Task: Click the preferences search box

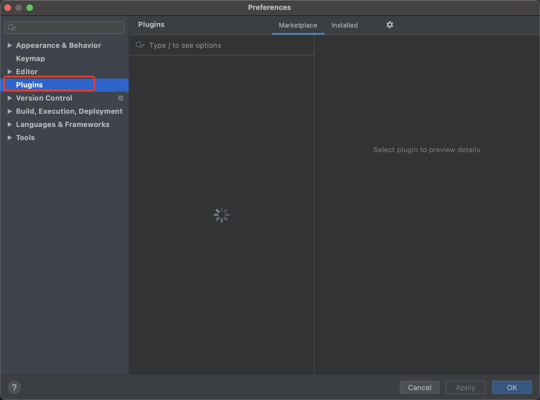Action: 69,27
